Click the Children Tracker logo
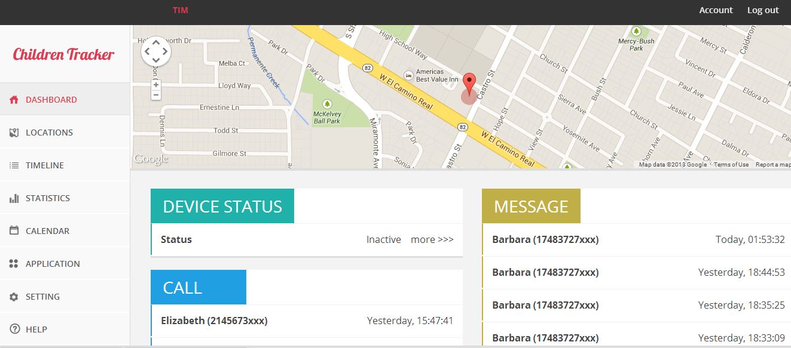 pyautogui.click(x=63, y=54)
